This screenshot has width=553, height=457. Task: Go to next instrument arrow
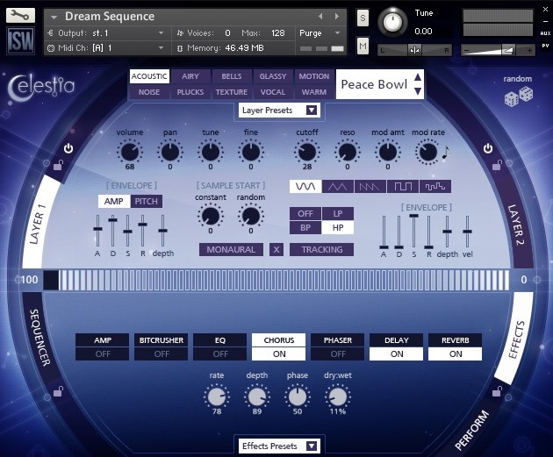point(337,16)
